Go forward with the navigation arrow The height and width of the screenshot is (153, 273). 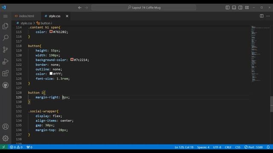pos(86,8)
